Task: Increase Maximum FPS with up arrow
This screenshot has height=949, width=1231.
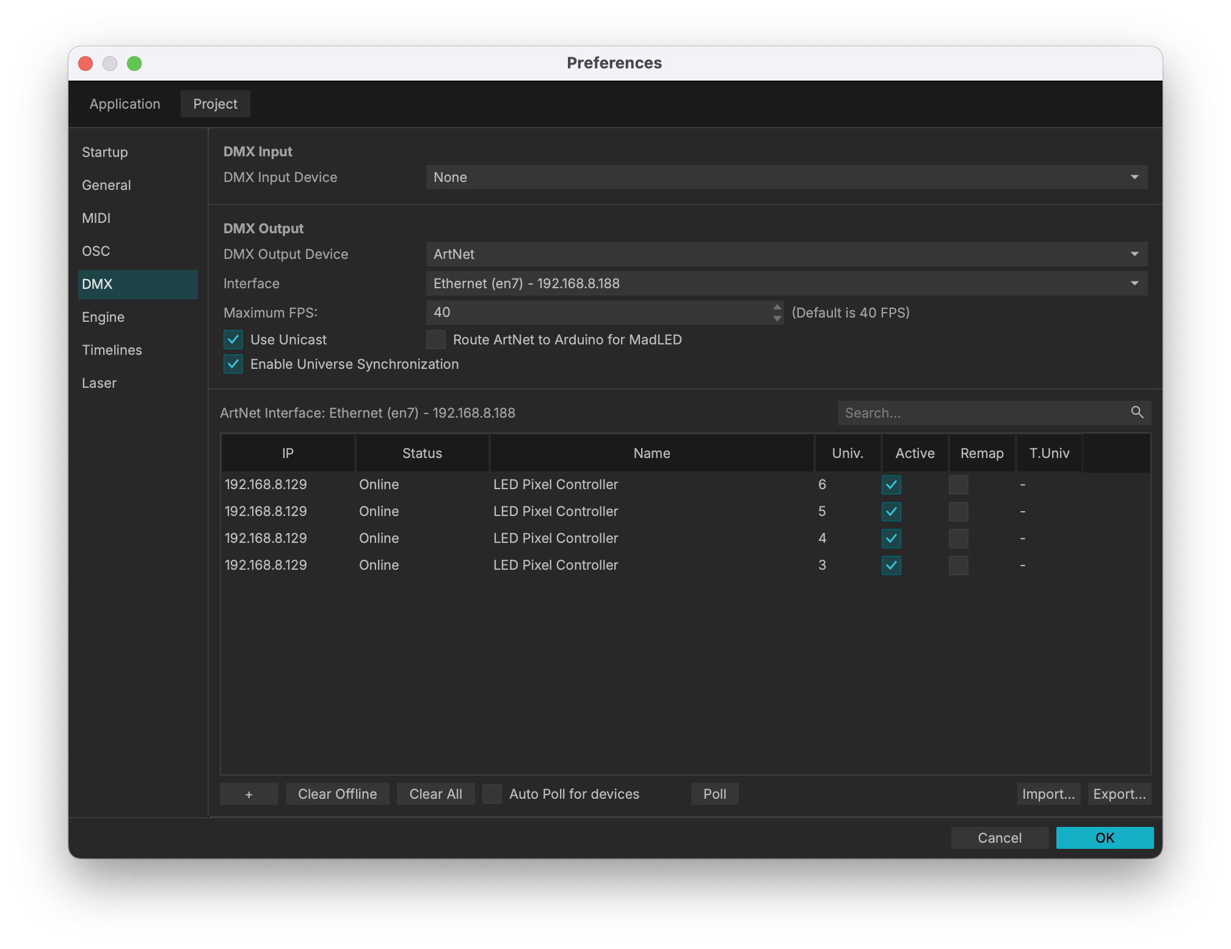Action: pos(777,307)
